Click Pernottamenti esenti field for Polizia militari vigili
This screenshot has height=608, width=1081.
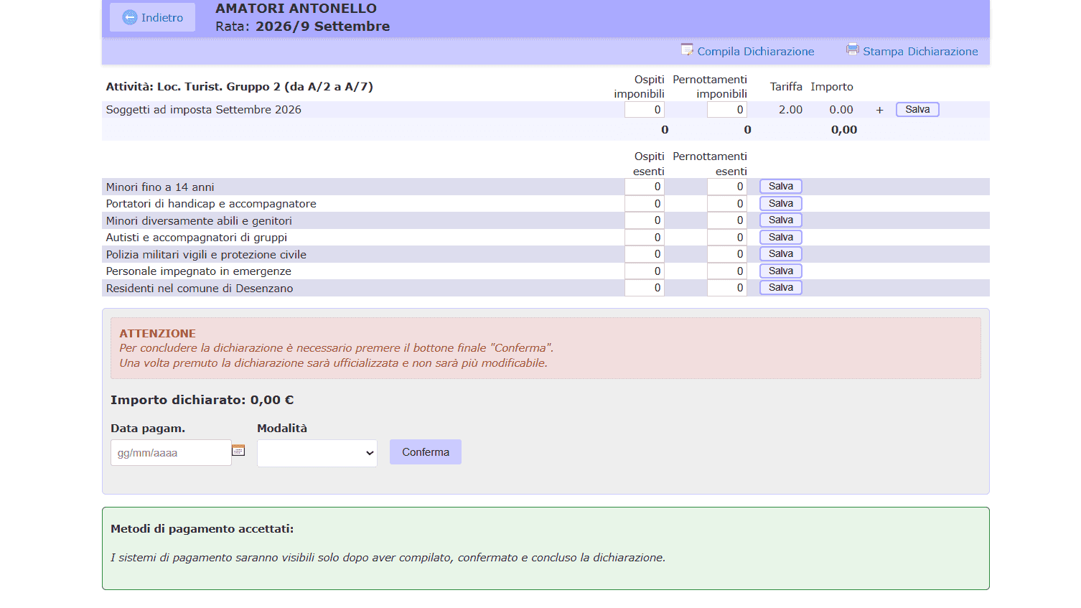click(x=727, y=254)
